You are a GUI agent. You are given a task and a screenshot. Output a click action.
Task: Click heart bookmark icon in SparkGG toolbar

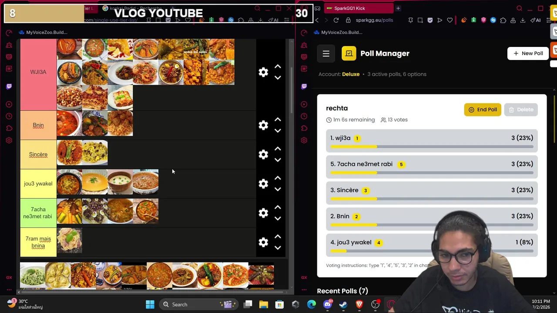pos(450,20)
